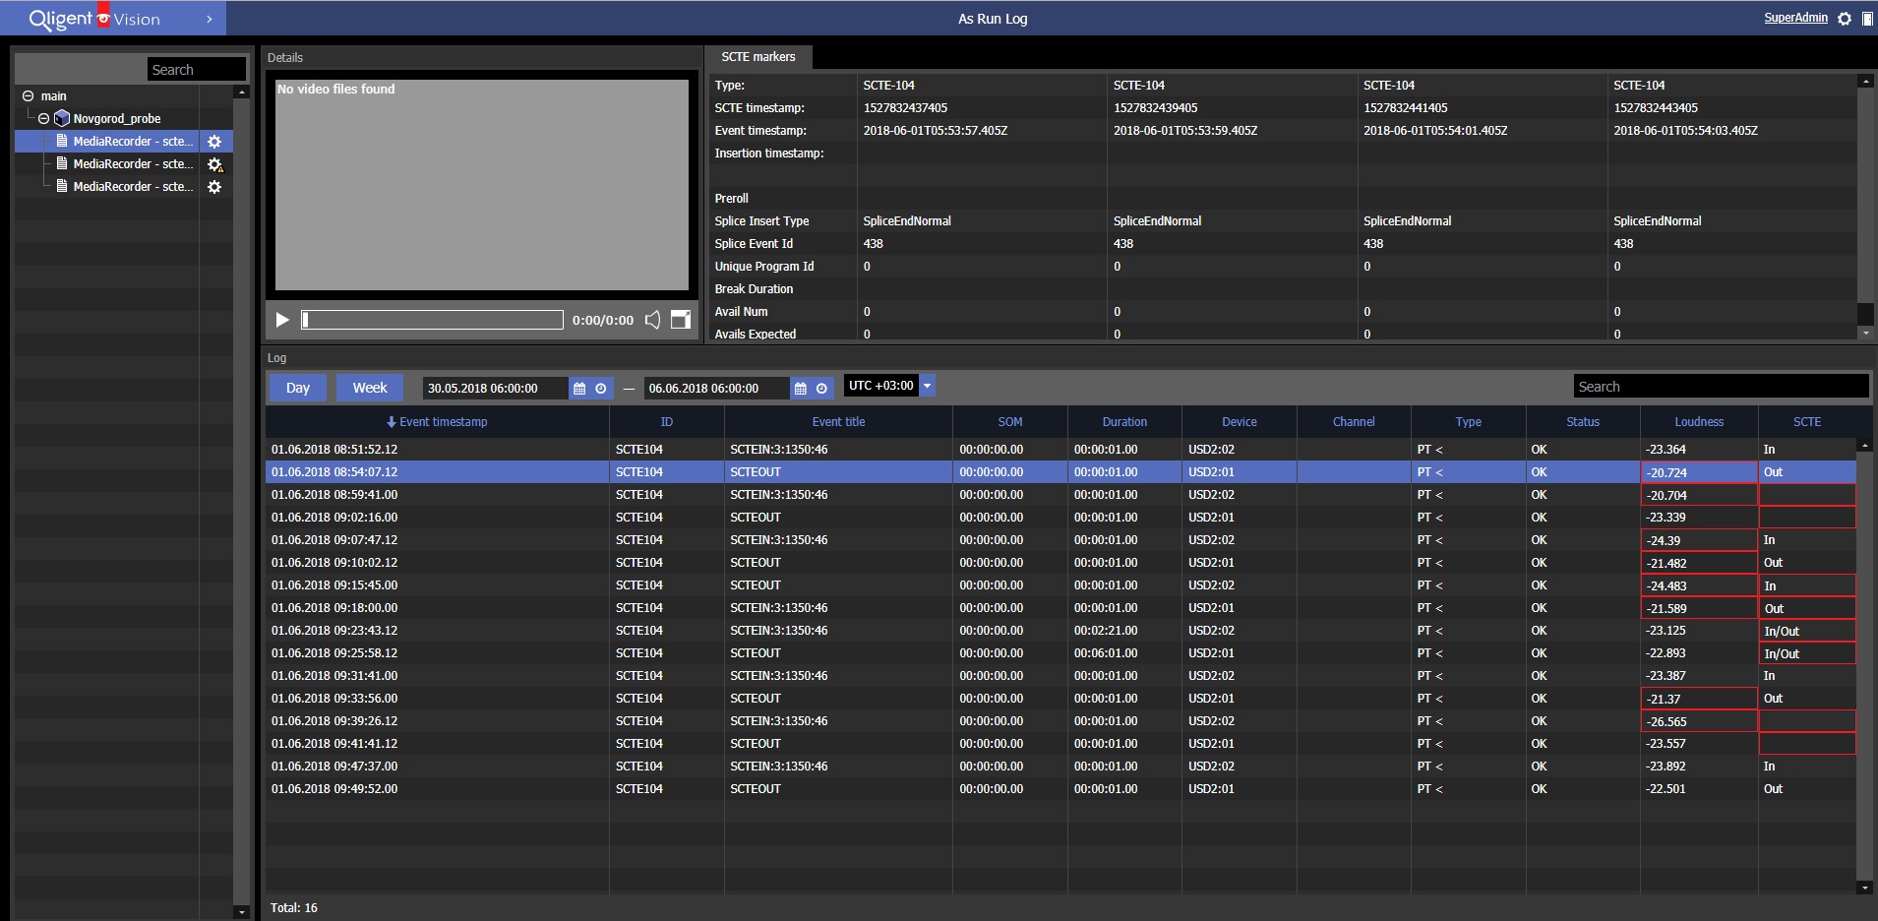Open settings for gear with warning badge
The image size is (1878, 921).
click(214, 164)
